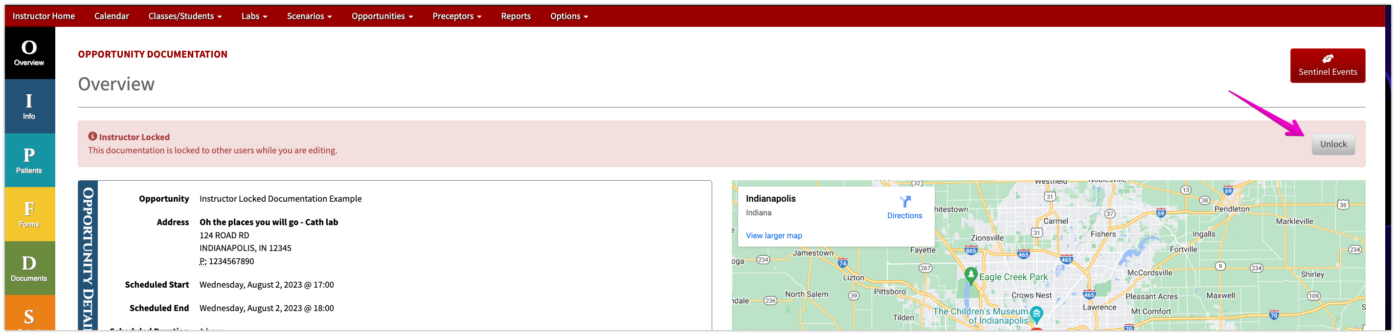Expand the Opportunities dropdown menu
Screen dimensions: 1396x335
382,16
